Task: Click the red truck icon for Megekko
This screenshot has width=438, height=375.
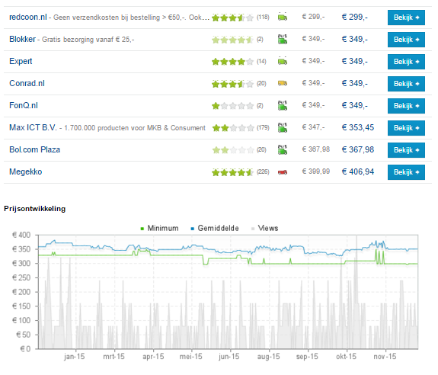Action: (283, 172)
